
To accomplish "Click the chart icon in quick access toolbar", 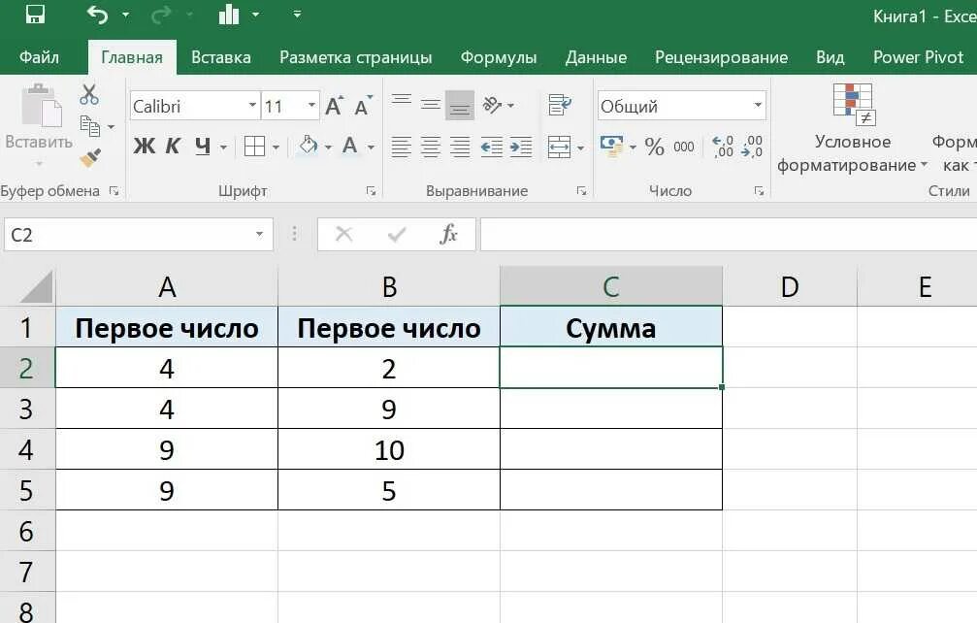I will (229, 14).
